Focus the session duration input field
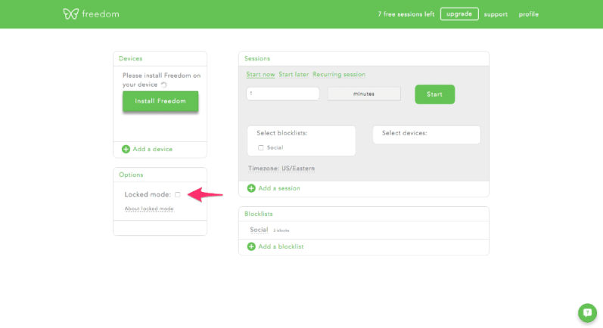The image size is (603, 328). coord(283,93)
